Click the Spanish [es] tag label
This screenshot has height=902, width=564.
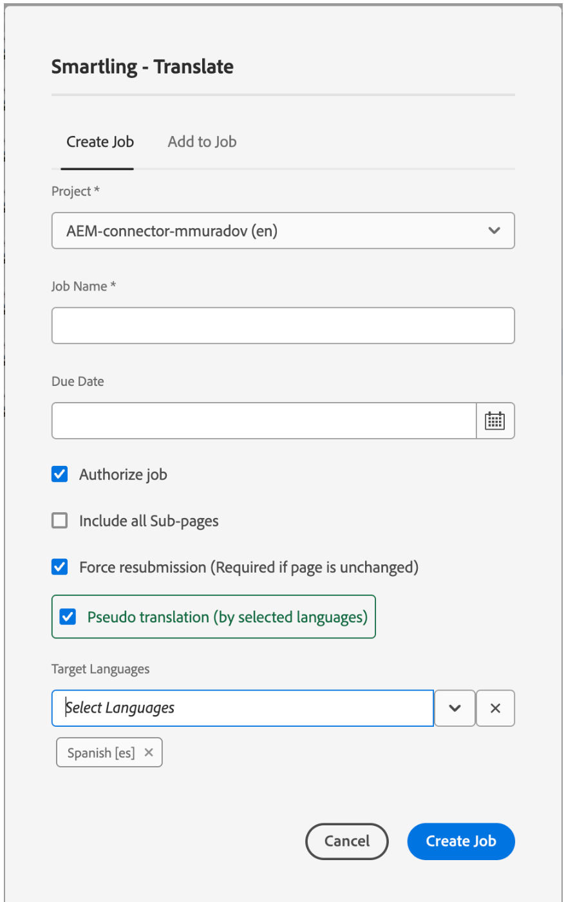click(x=101, y=753)
